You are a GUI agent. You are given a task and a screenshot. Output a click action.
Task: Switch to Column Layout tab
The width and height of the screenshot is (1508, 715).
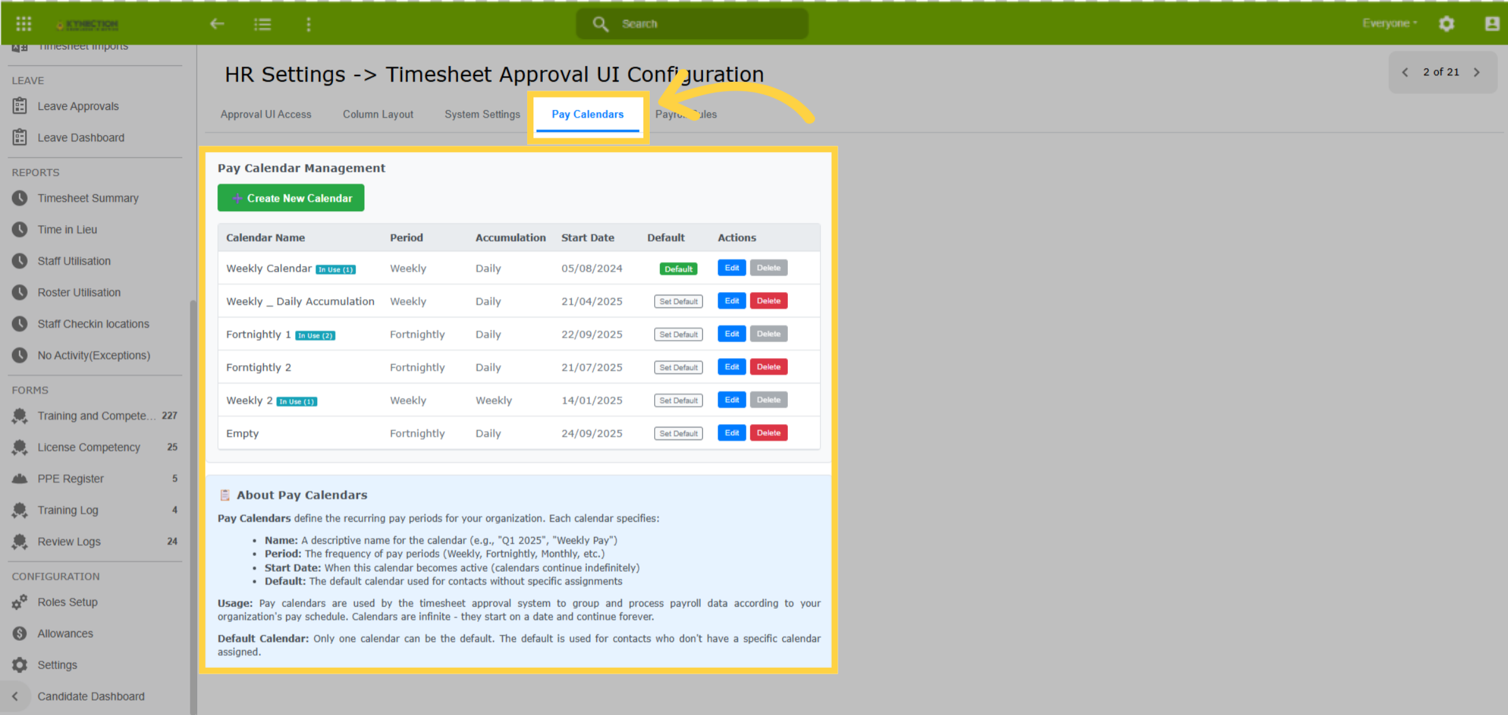(x=378, y=114)
